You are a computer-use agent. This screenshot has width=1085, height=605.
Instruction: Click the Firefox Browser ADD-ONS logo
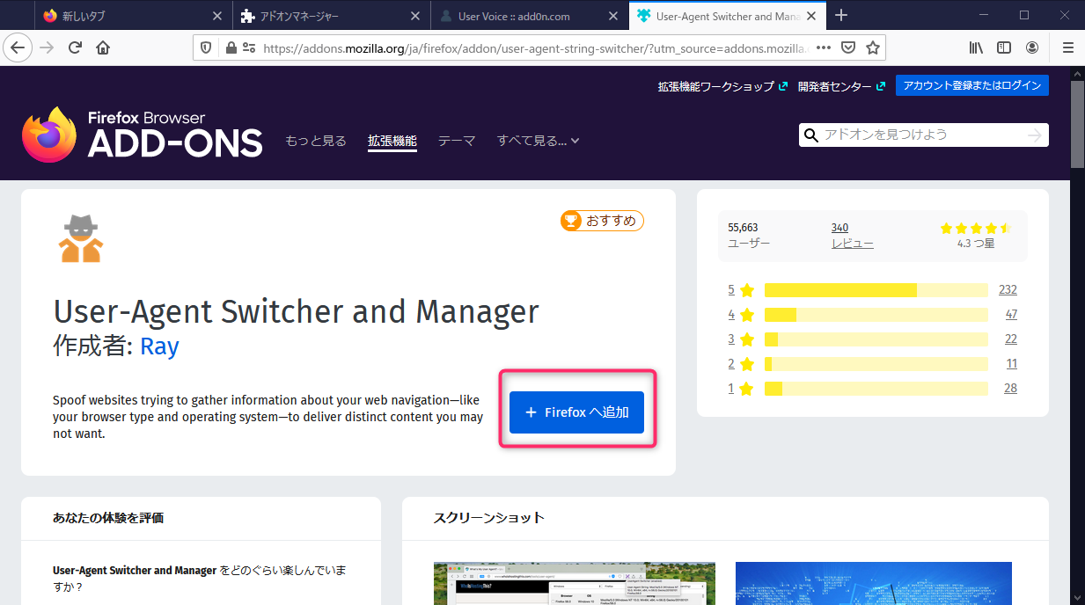click(143, 135)
